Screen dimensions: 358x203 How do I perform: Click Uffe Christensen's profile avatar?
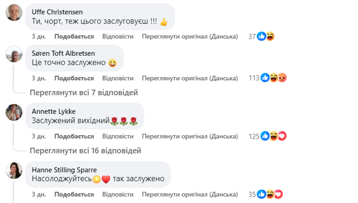[x=14, y=12]
